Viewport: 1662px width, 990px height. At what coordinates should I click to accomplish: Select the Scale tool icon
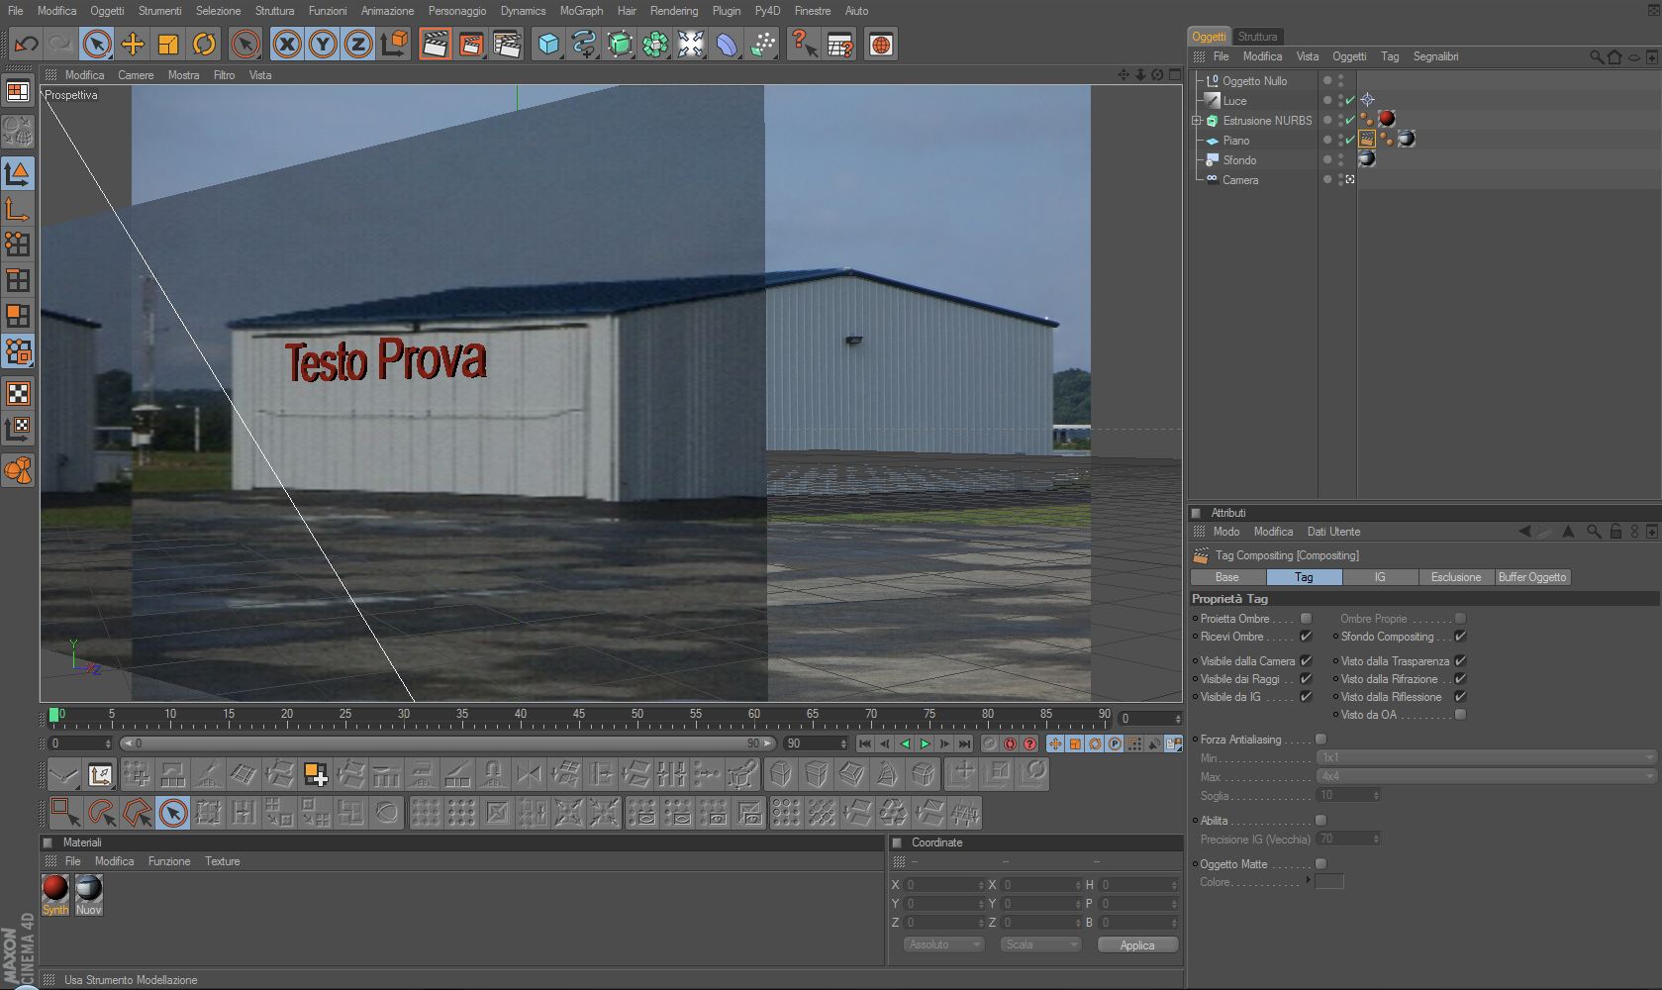[168, 45]
